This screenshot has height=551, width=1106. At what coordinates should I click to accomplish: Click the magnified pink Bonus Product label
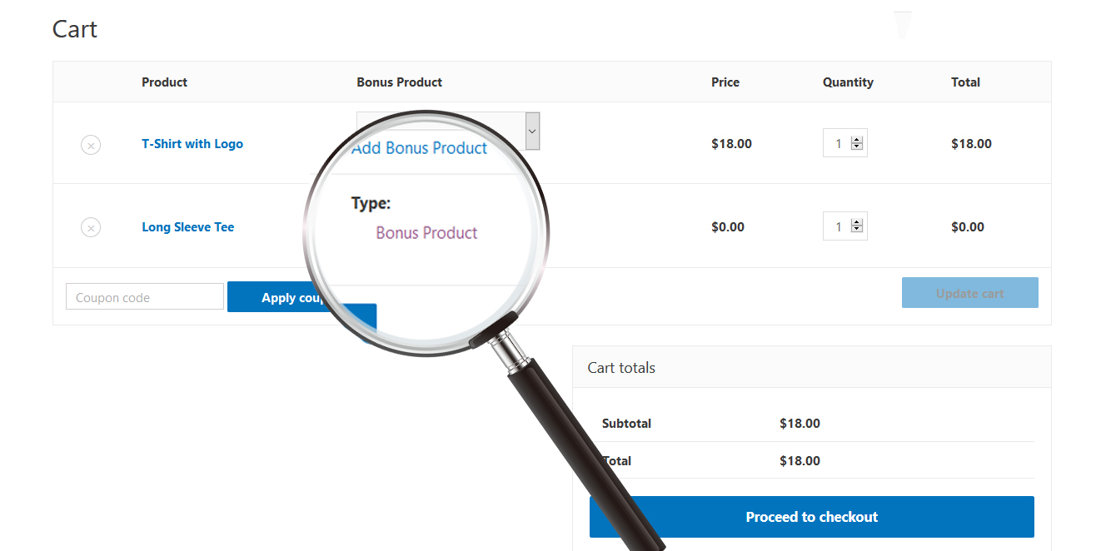(x=426, y=233)
